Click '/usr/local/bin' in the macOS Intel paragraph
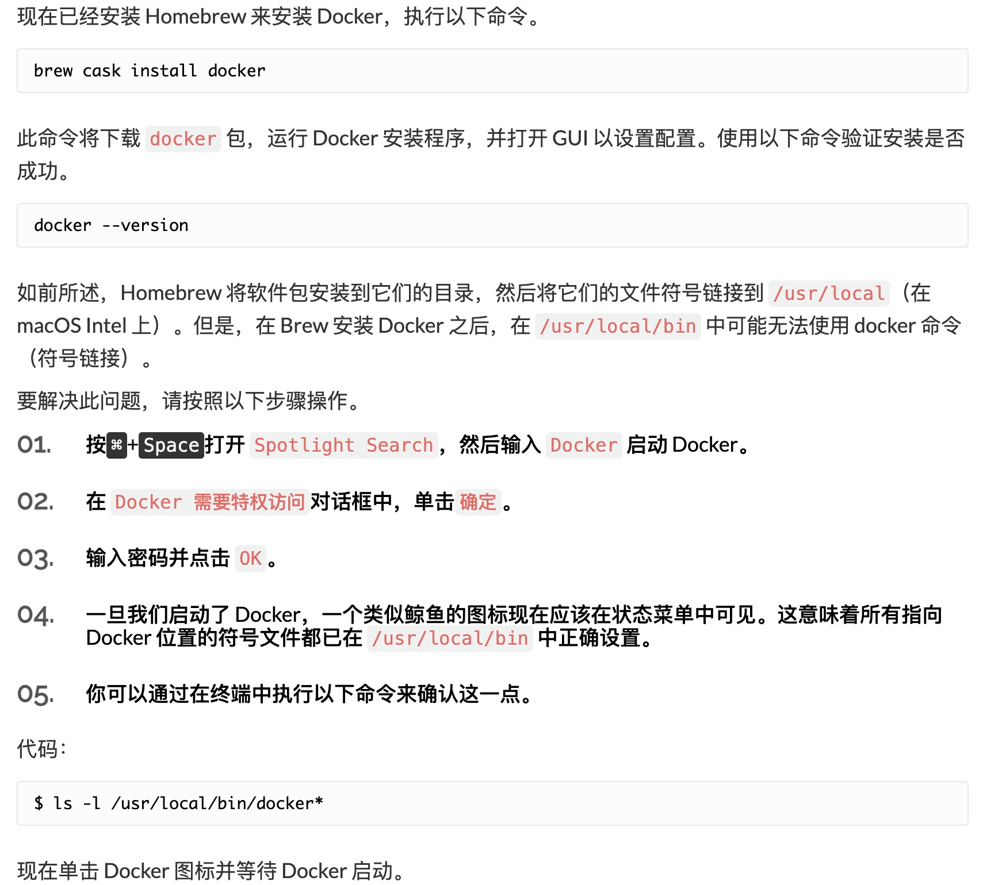The height and width of the screenshot is (885, 1002). coord(618,326)
